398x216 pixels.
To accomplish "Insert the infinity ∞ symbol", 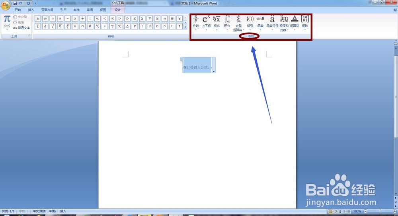I will click(45, 19).
